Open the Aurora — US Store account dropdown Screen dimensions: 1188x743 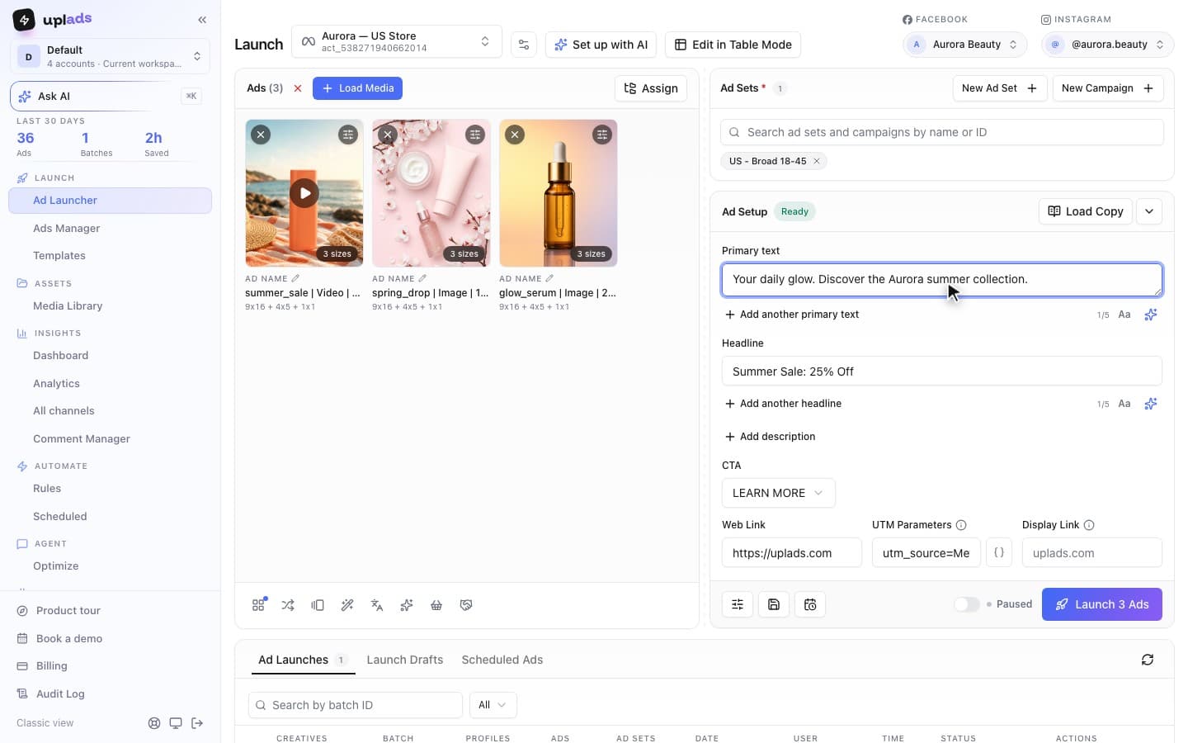[x=397, y=41]
